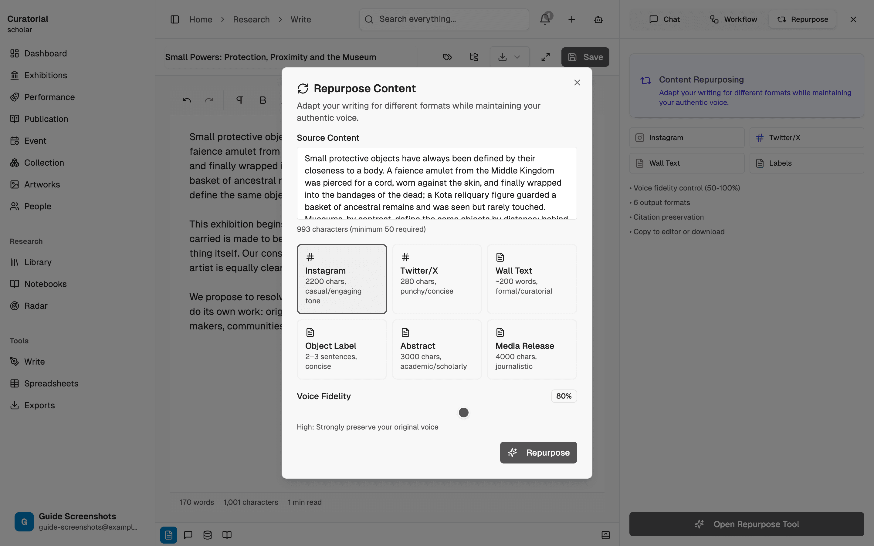Image resolution: width=874 pixels, height=546 pixels.
Task: Switch to the Workflow tab
Action: pyautogui.click(x=733, y=19)
